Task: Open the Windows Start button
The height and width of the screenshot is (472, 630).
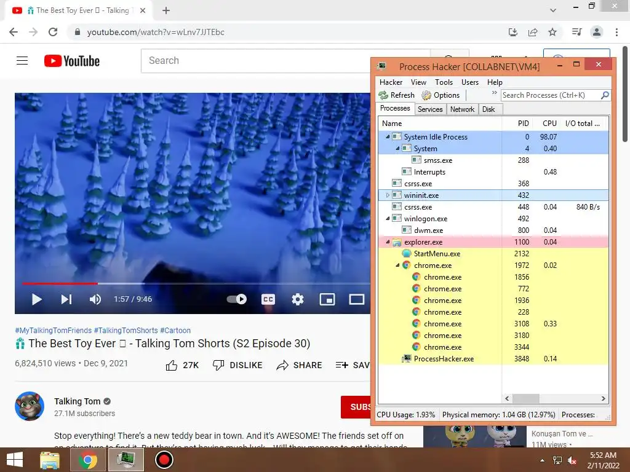Action: [15, 460]
